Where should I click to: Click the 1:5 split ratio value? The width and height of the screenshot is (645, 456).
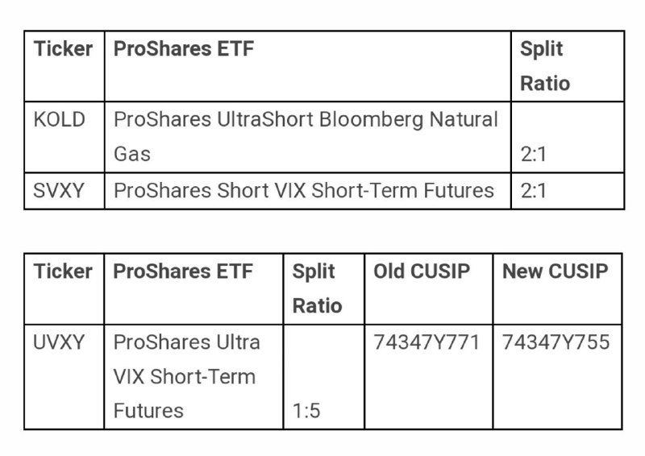point(306,411)
